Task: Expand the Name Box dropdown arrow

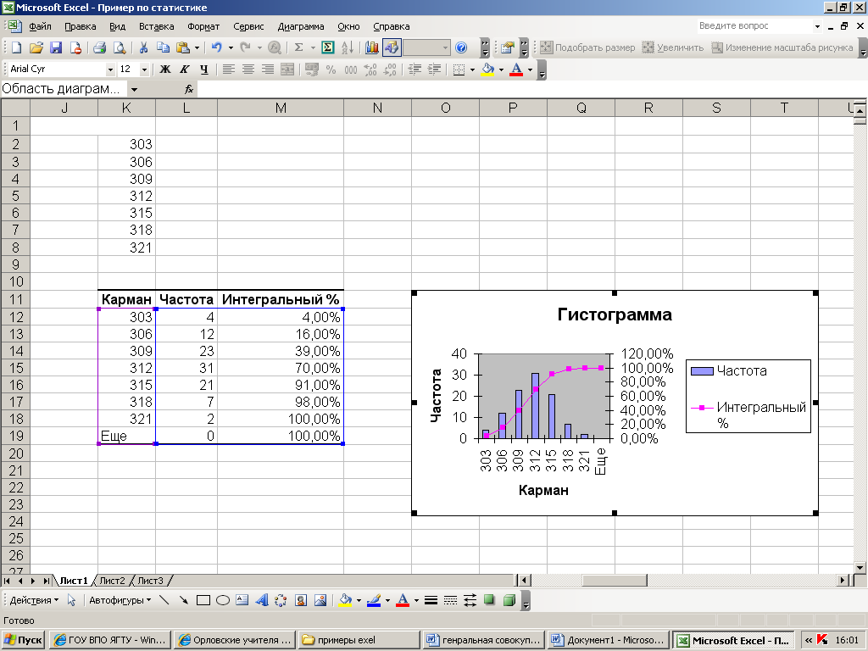Action: coord(134,89)
